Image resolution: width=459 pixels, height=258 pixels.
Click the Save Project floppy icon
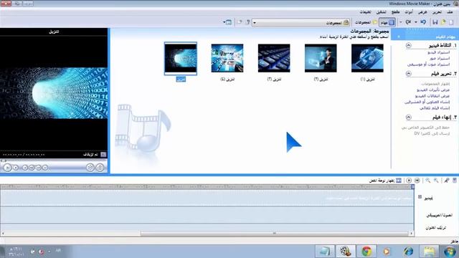pyautogui.click(x=435, y=22)
